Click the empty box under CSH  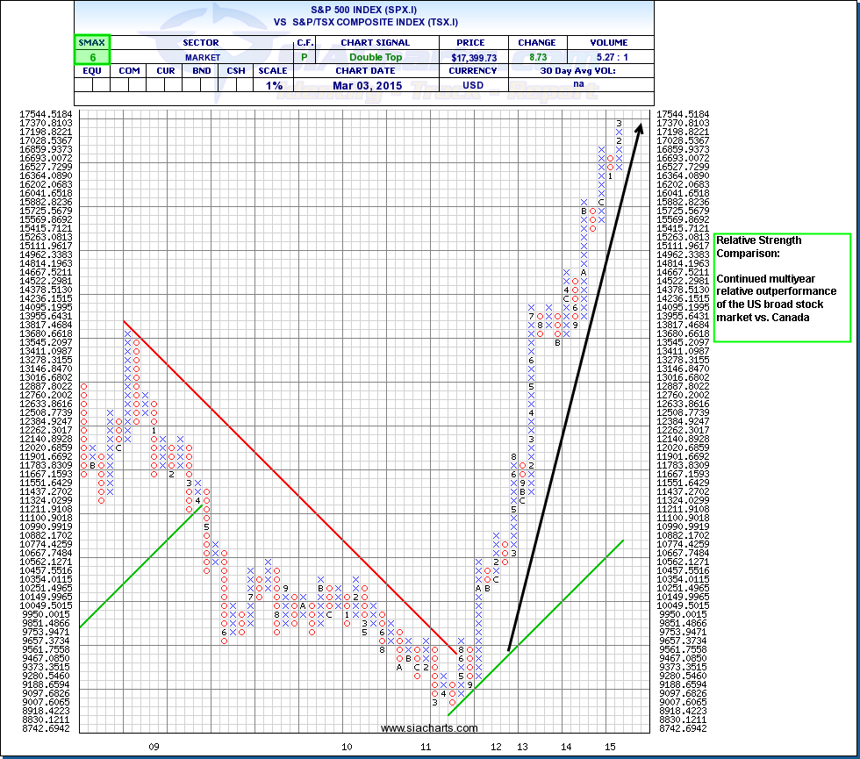235,85
